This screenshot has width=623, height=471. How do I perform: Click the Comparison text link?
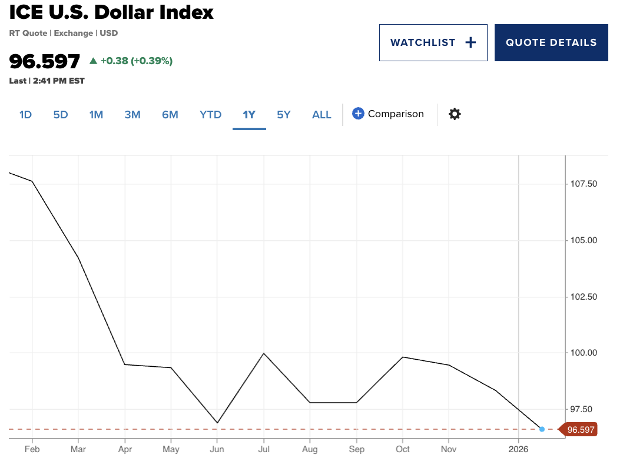coord(396,114)
